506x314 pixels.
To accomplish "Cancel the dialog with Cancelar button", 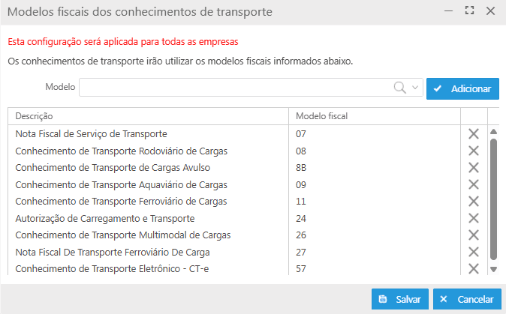I will pyautogui.click(x=467, y=299).
